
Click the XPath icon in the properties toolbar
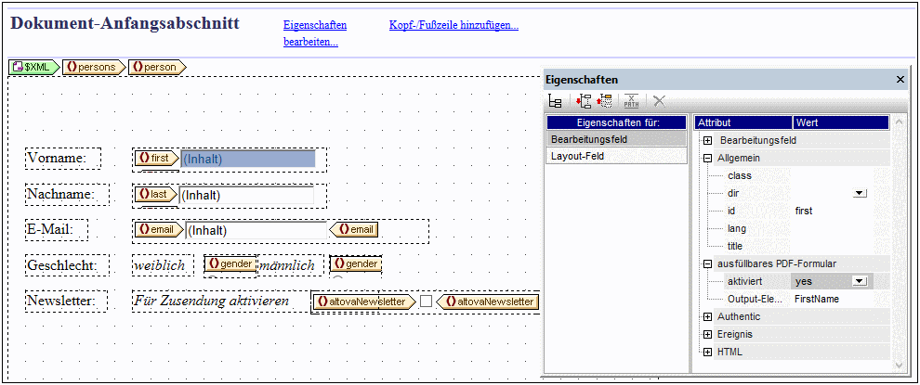631,101
